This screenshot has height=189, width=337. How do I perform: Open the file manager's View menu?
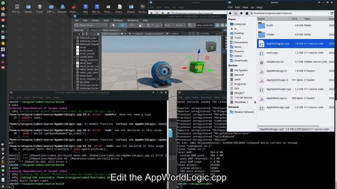pyautogui.click(x=245, y=7)
